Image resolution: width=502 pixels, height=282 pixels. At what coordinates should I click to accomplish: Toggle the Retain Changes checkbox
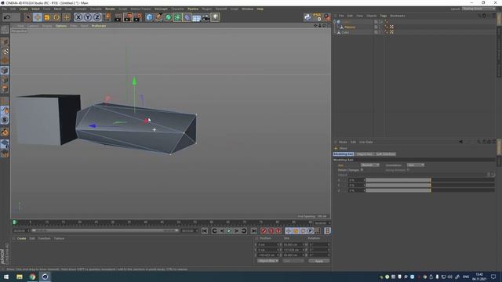[x=362, y=170]
